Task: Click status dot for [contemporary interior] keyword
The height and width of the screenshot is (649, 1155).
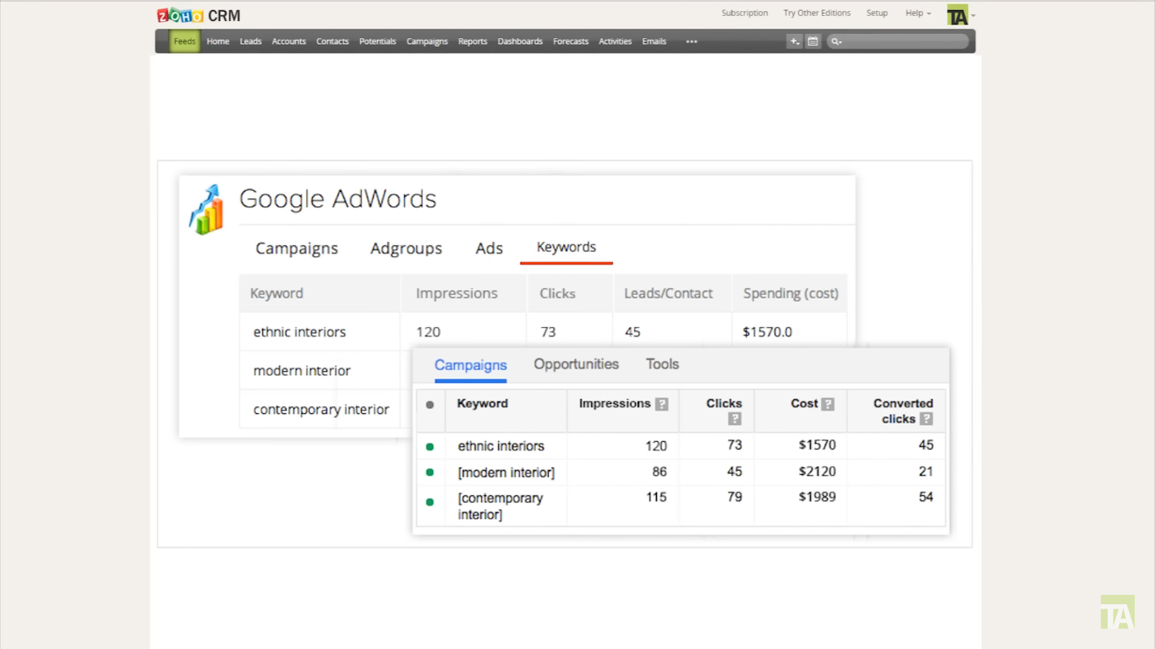Action: [x=430, y=502]
